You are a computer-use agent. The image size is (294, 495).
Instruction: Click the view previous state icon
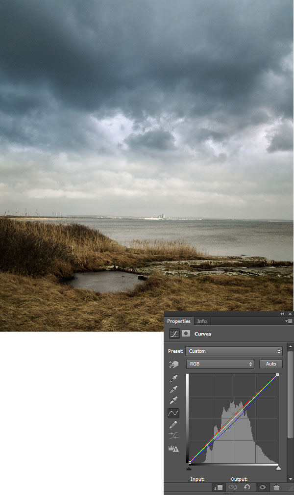[233, 488]
